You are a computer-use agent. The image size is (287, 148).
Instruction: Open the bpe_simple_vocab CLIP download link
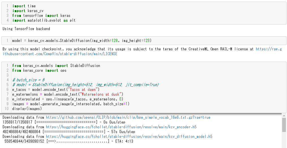pos(128,117)
